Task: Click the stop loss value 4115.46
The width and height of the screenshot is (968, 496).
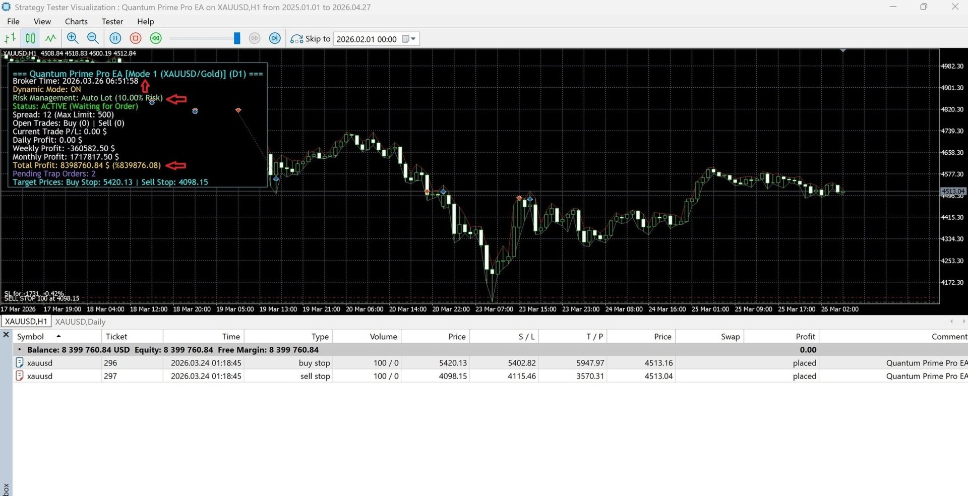Action: (x=521, y=376)
